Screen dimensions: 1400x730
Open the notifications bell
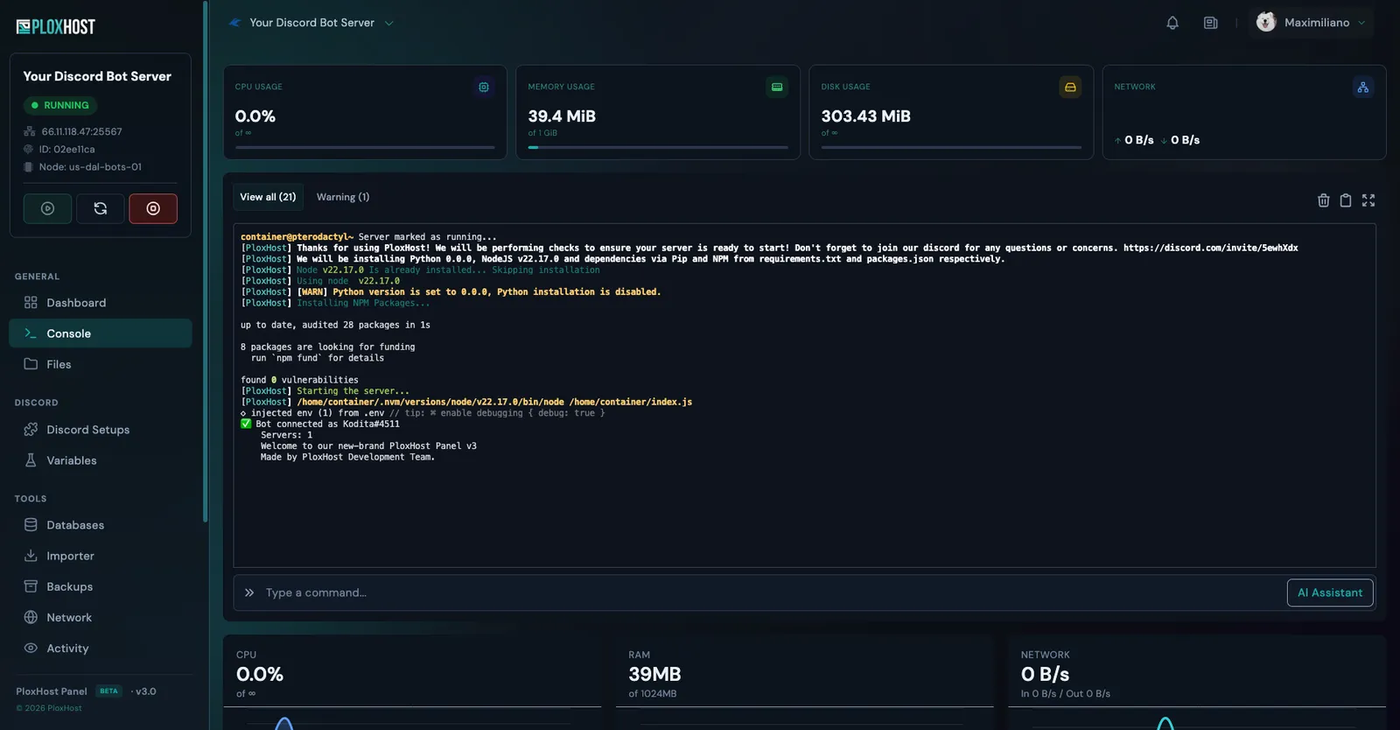pos(1172,23)
